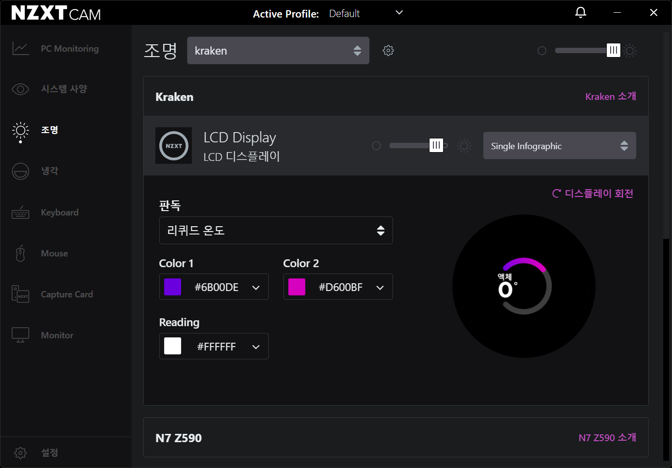Click the Kraken 소개 link

tap(611, 97)
